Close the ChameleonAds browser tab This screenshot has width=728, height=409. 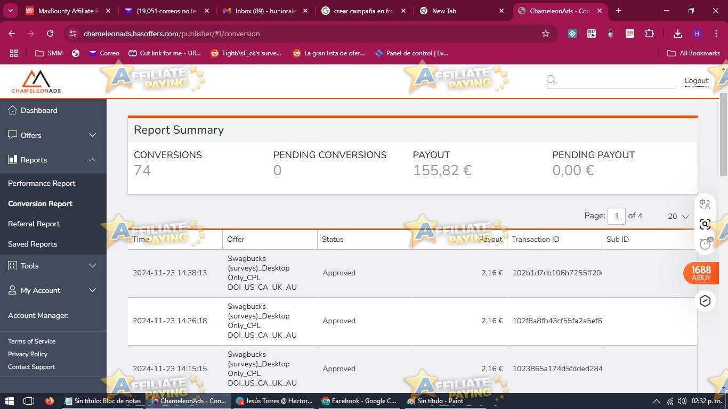point(600,11)
